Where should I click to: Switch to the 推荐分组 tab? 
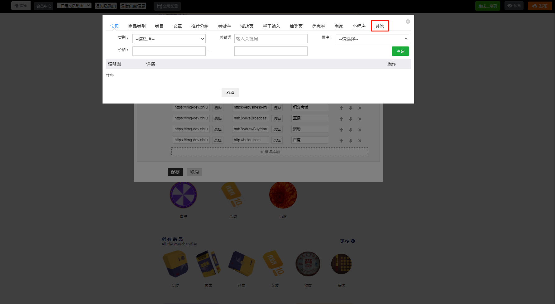(x=200, y=26)
